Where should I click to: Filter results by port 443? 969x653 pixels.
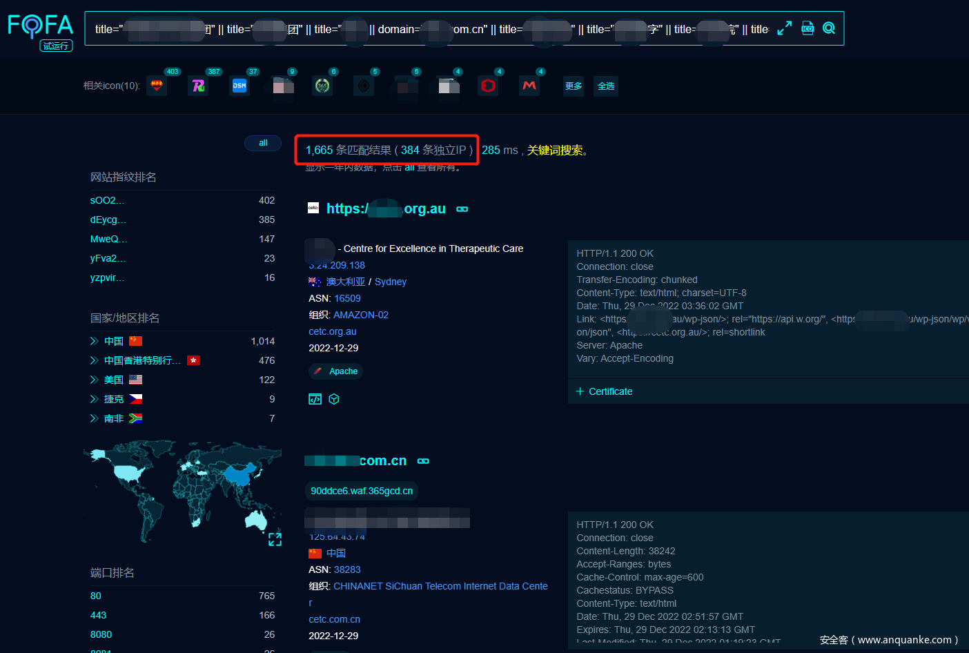click(99, 615)
